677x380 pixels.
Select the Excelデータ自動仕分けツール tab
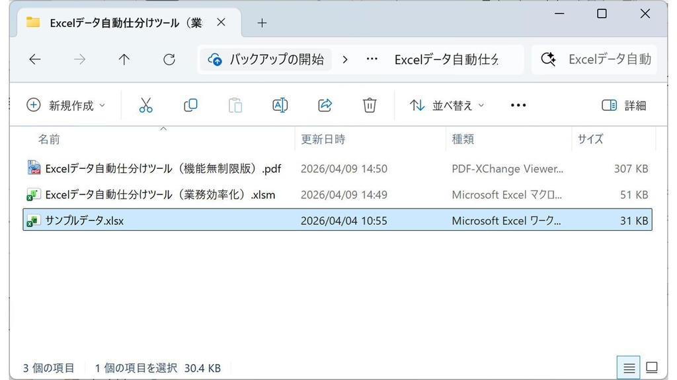[x=126, y=22]
